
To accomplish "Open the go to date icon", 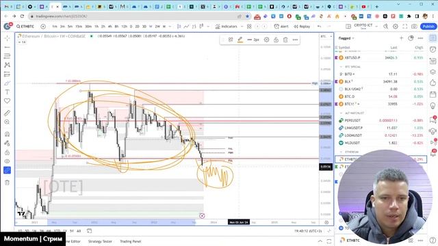I will [x=89, y=231].
